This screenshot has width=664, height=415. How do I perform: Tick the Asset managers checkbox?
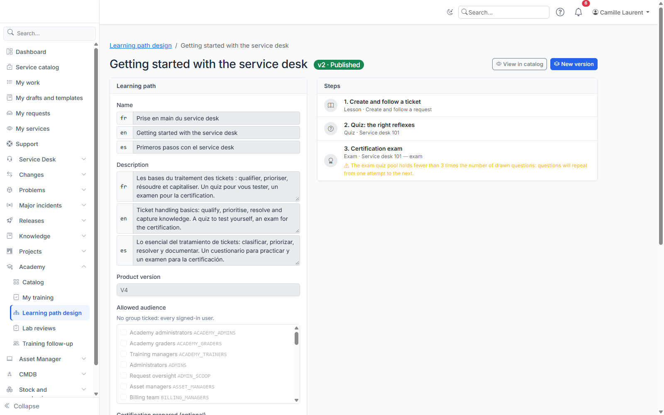pos(123,386)
